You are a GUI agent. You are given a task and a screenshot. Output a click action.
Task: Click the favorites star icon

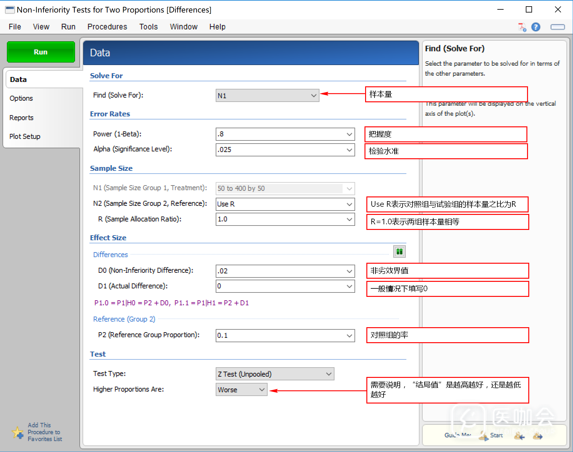18,433
